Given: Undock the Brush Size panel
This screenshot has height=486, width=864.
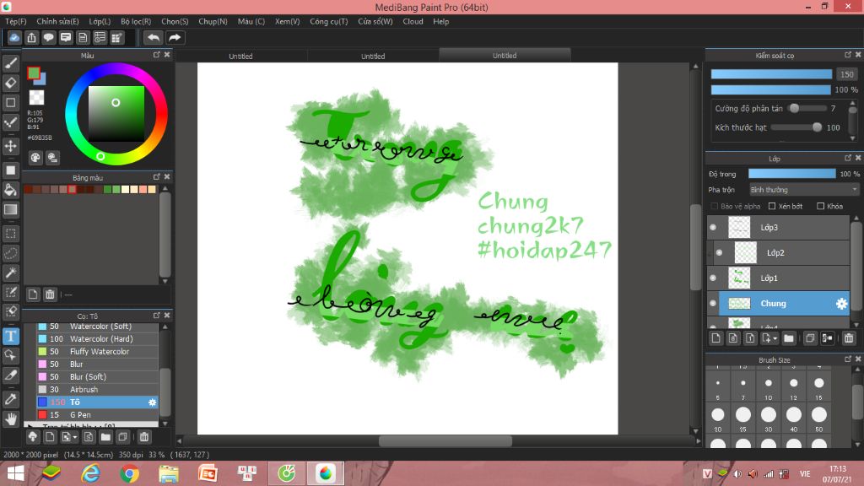Looking at the screenshot, I should coord(847,359).
